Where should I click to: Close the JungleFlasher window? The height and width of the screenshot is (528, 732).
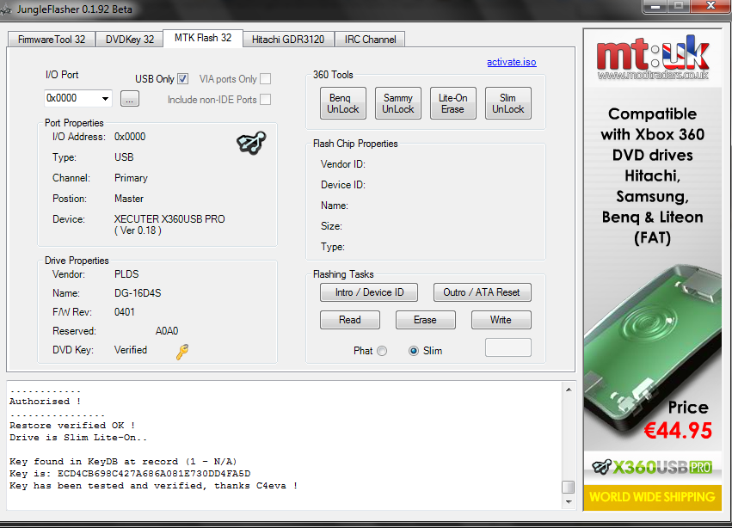pyautogui.click(x=710, y=7)
